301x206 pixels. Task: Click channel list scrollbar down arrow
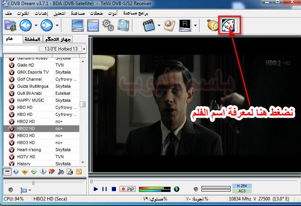pyautogui.click(x=83, y=163)
